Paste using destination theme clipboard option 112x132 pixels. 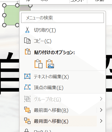39,64
